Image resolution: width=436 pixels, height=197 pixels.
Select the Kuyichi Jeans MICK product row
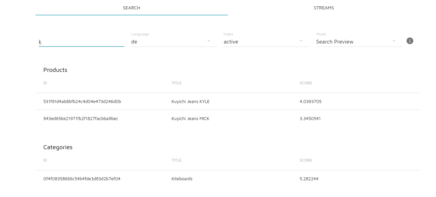pos(228,118)
